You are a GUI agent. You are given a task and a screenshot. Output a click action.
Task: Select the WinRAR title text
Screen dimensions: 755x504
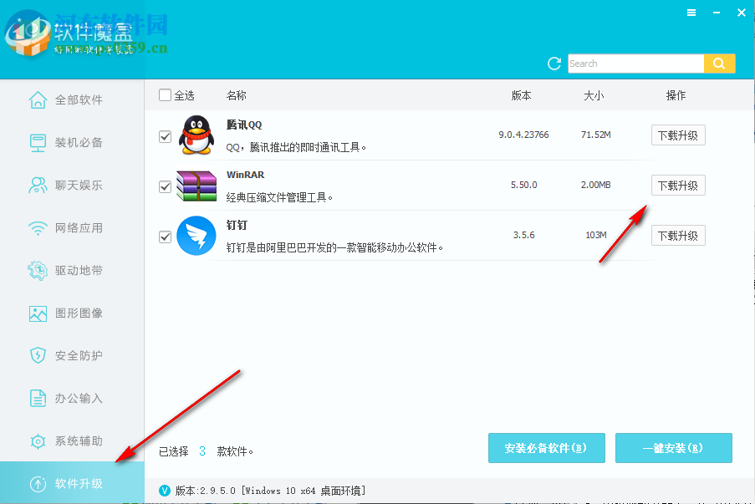pyautogui.click(x=246, y=175)
